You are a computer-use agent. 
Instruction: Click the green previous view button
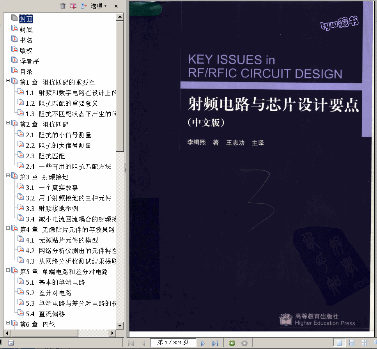(x=232, y=343)
